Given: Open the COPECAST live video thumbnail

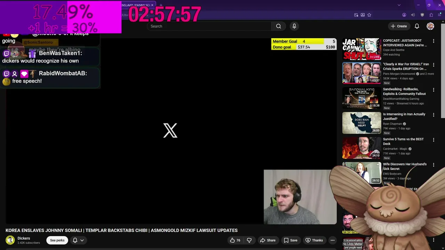Looking at the screenshot, I should (x=362, y=49).
